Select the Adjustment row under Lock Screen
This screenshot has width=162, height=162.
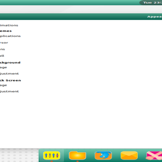click(x=9, y=92)
